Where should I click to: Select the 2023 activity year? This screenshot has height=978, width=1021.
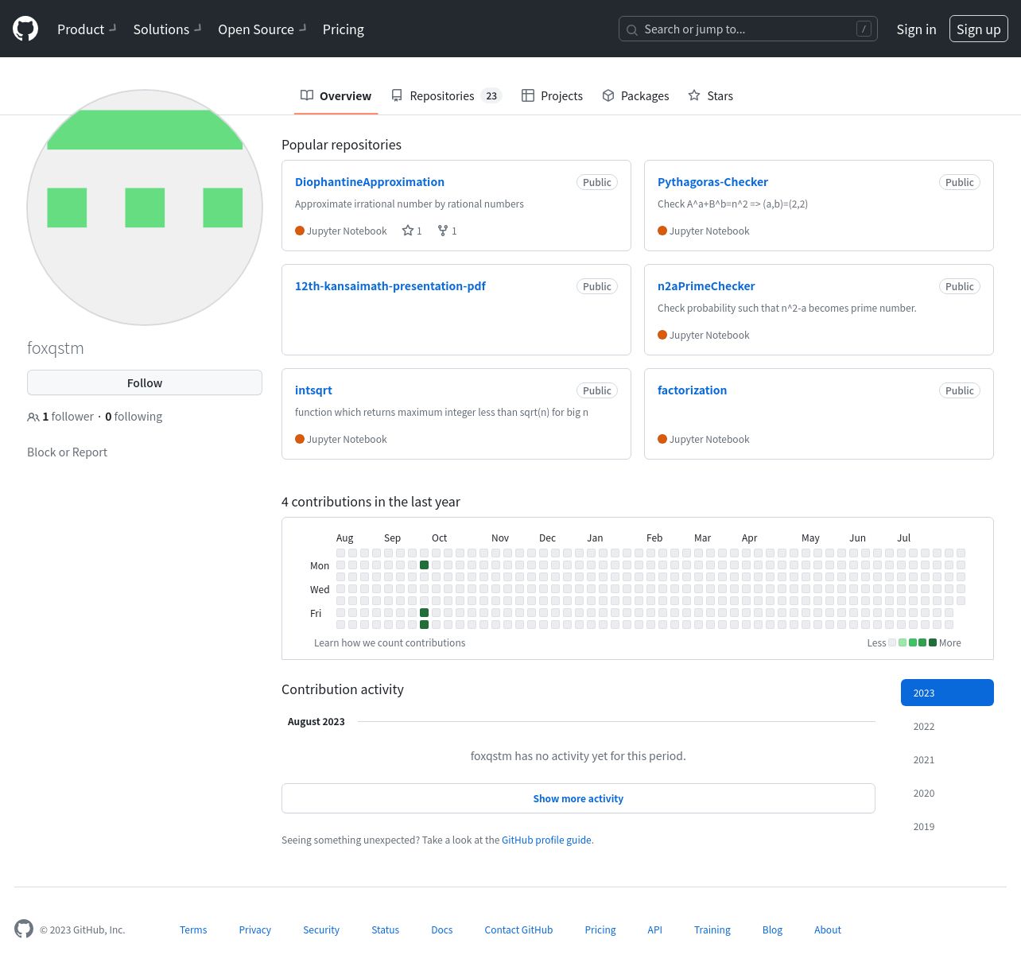(947, 693)
